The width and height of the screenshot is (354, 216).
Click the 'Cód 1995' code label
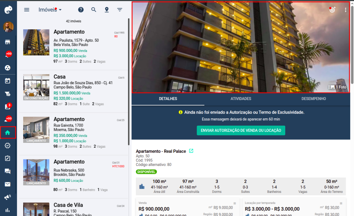point(119,33)
